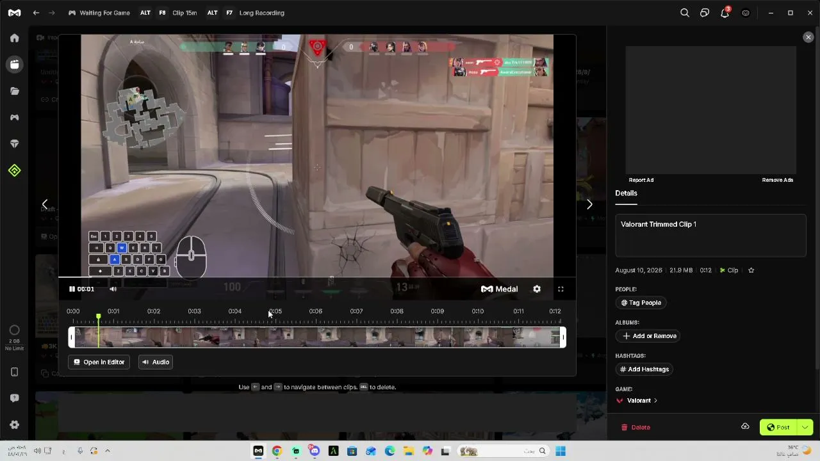Open notifications bell with red badge
The width and height of the screenshot is (820, 461).
pos(725,13)
